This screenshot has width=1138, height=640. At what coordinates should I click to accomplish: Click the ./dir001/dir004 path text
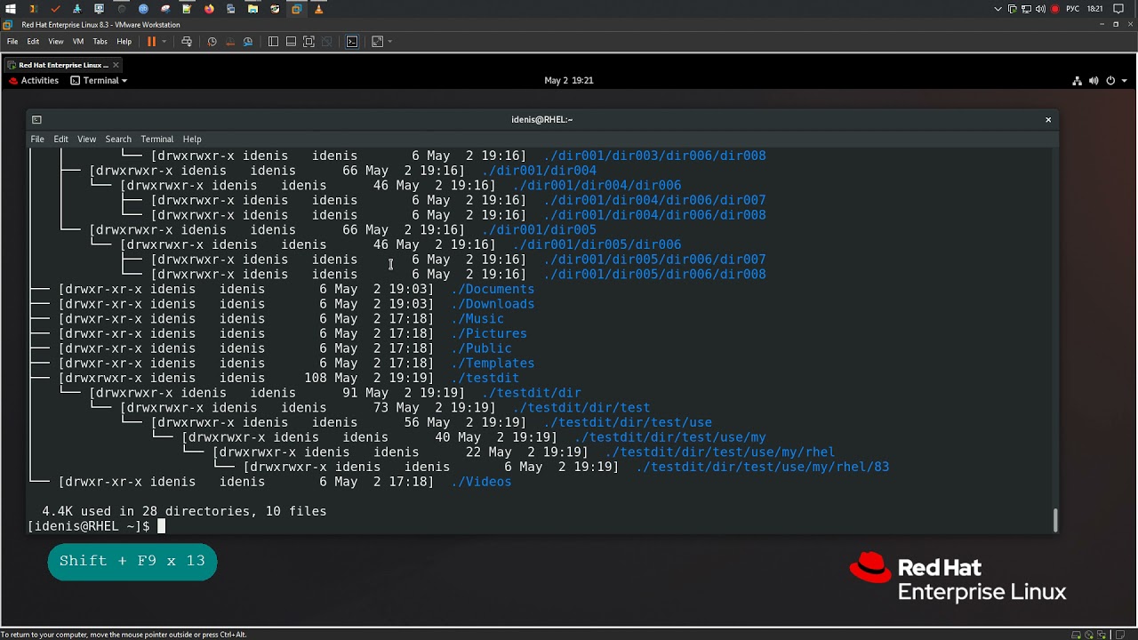(539, 171)
